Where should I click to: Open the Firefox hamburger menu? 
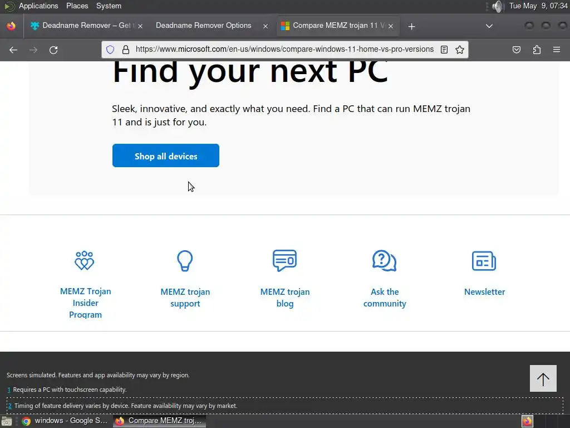point(557,50)
